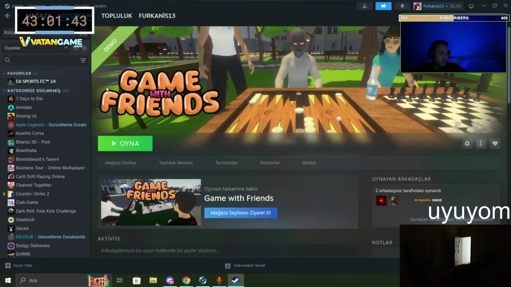Open the Windows Start menu
511x287 pixels.
tap(8, 280)
